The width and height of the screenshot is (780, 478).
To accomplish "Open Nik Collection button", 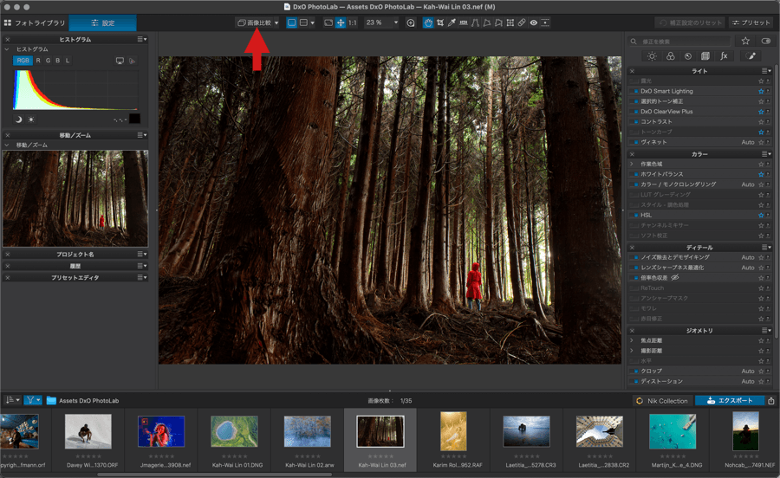I will [x=662, y=400].
